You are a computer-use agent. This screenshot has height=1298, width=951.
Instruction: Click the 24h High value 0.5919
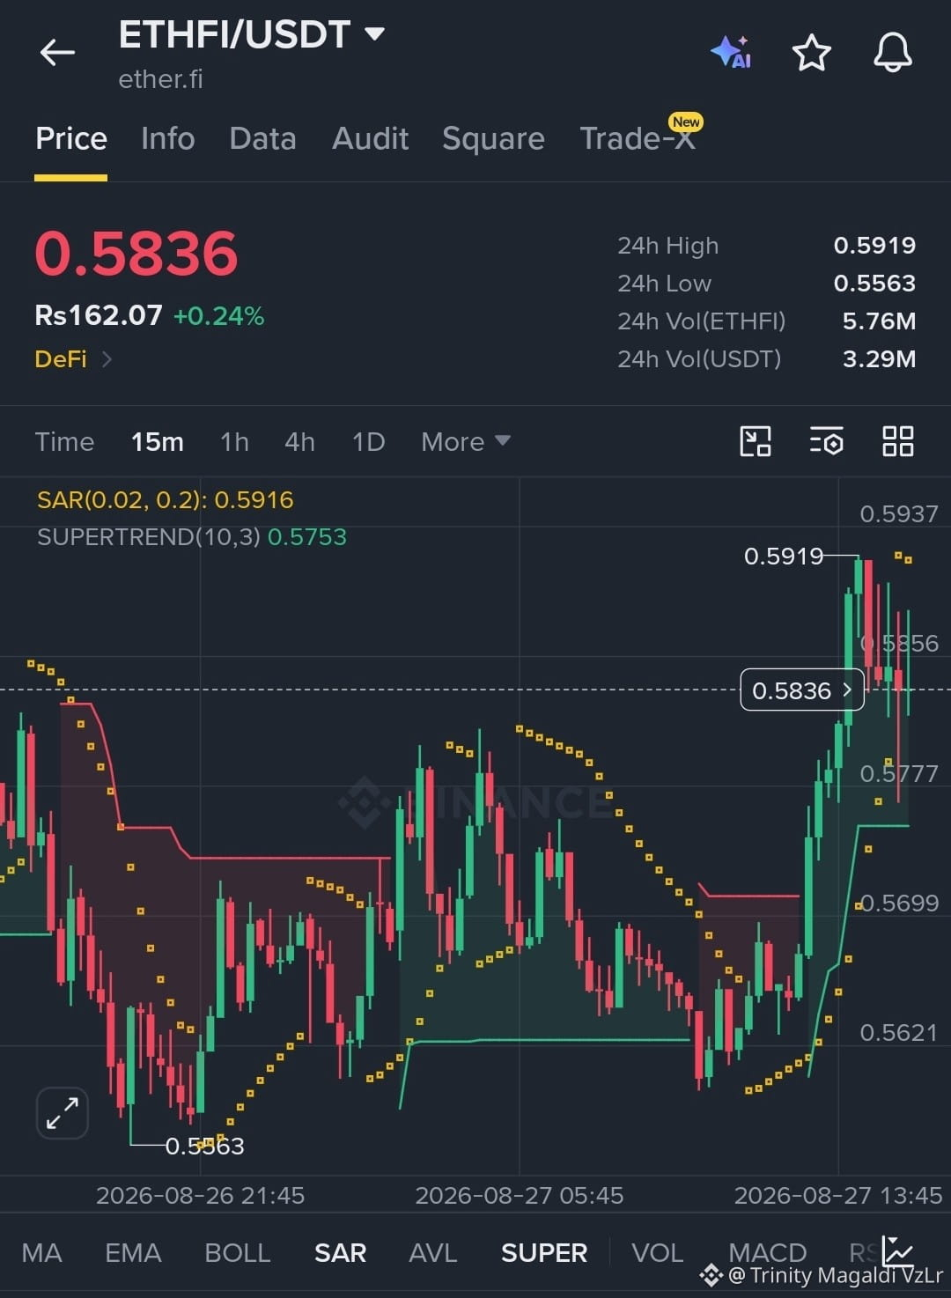pyautogui.click(x=874, y=245)
